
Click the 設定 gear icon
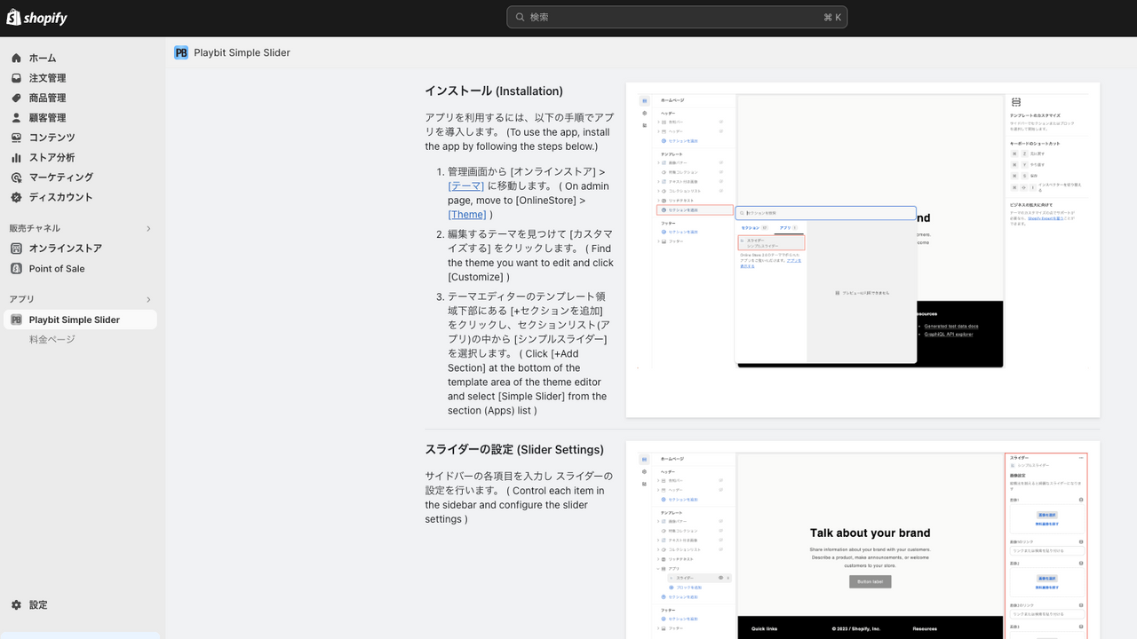point(16,604)
